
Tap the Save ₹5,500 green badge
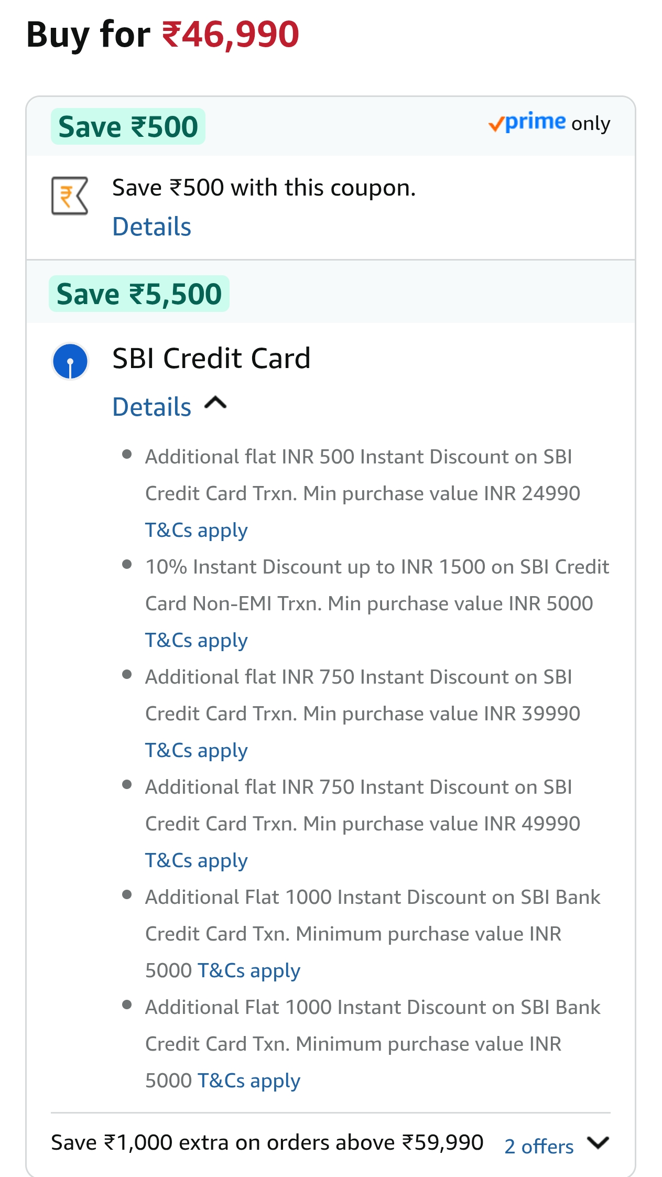pyautogui.click(x=139, y=294)
